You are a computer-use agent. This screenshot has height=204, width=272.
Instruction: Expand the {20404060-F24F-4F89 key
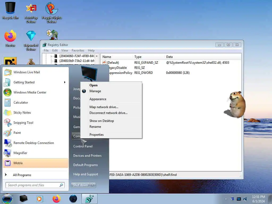click(51, 56)
